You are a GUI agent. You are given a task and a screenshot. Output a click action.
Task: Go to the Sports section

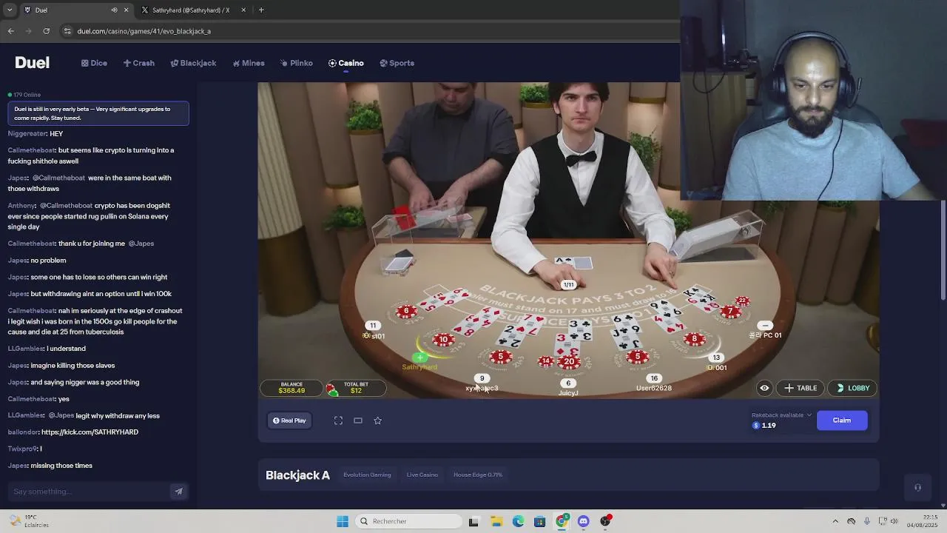click(x=397, y=63)
